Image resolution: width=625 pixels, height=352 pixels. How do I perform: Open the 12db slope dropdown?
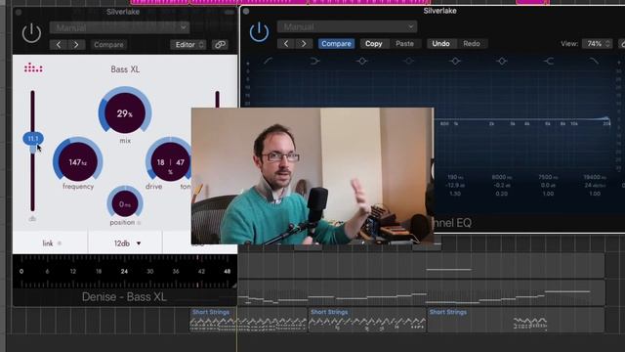127,243
